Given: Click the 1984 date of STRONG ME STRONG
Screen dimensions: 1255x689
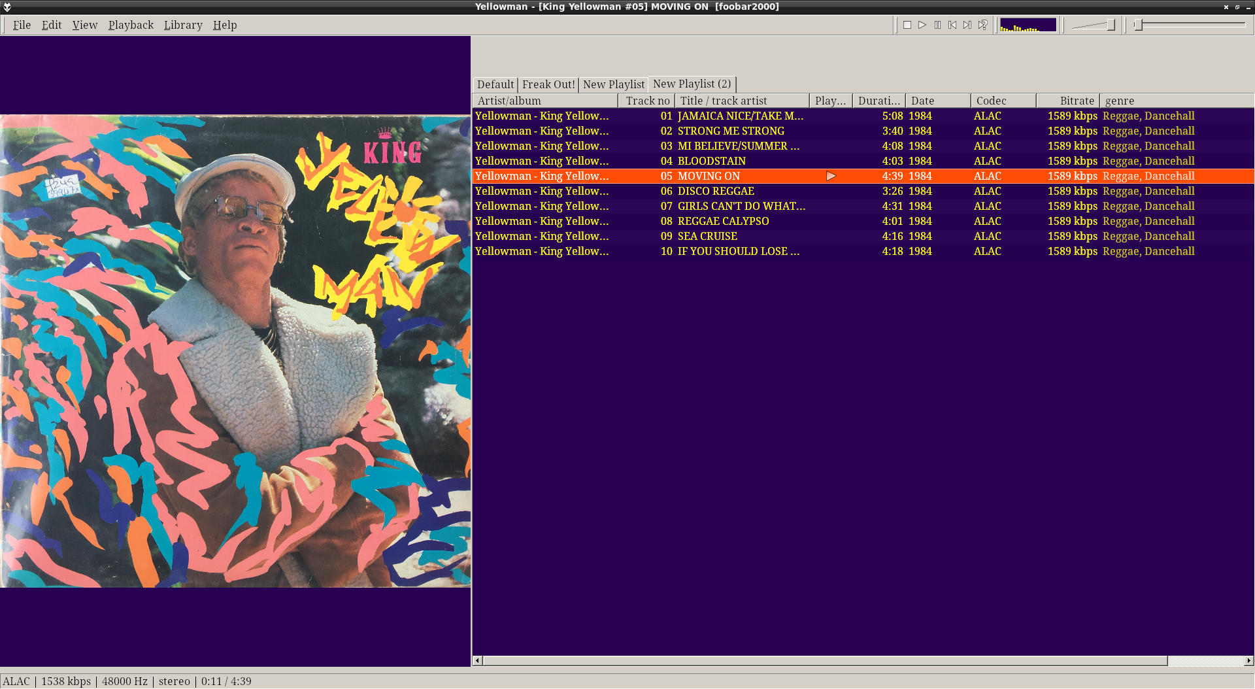Looking at the screenshot, I should point(920,131).
